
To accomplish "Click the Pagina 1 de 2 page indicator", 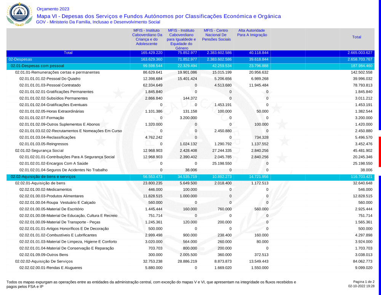I will (363, 282).
